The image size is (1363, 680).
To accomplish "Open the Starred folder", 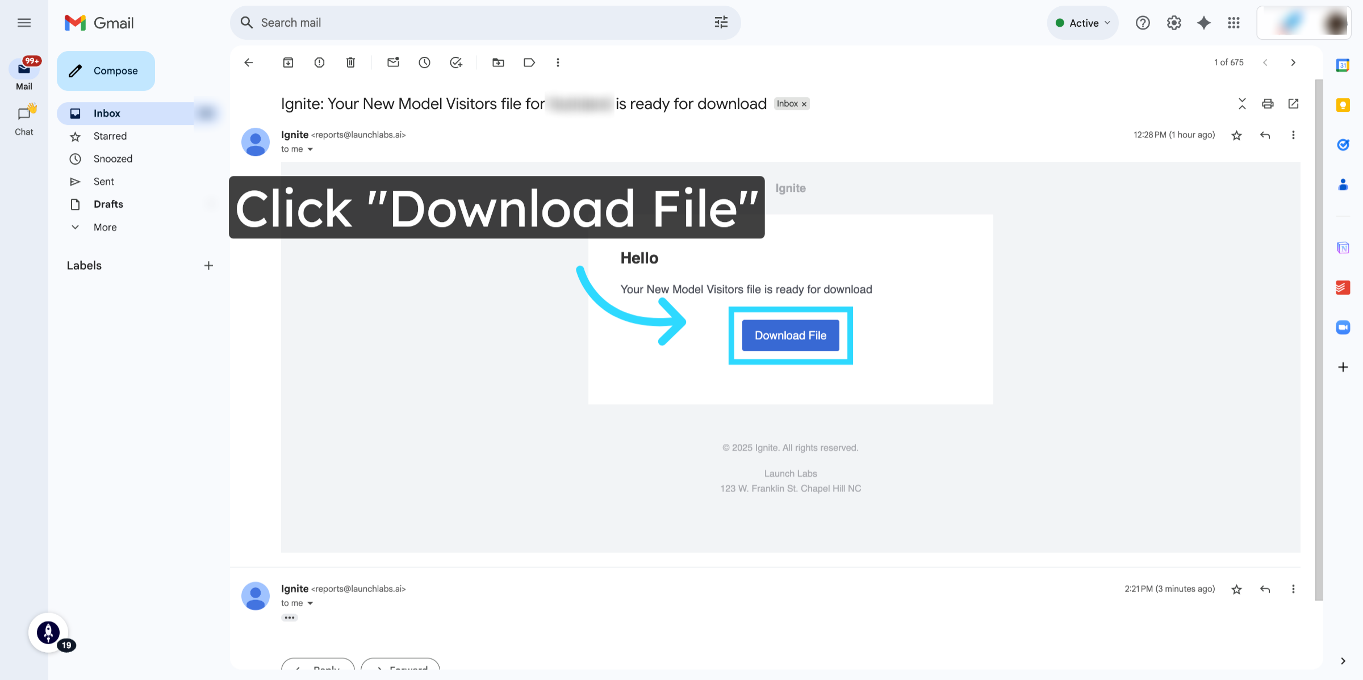I will tap(110, 136).
